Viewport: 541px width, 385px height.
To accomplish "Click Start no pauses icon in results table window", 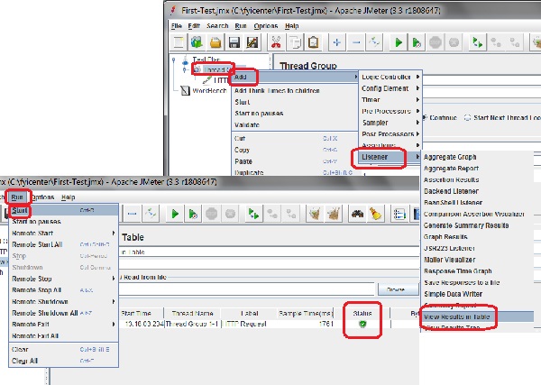I will coord(193,214).
